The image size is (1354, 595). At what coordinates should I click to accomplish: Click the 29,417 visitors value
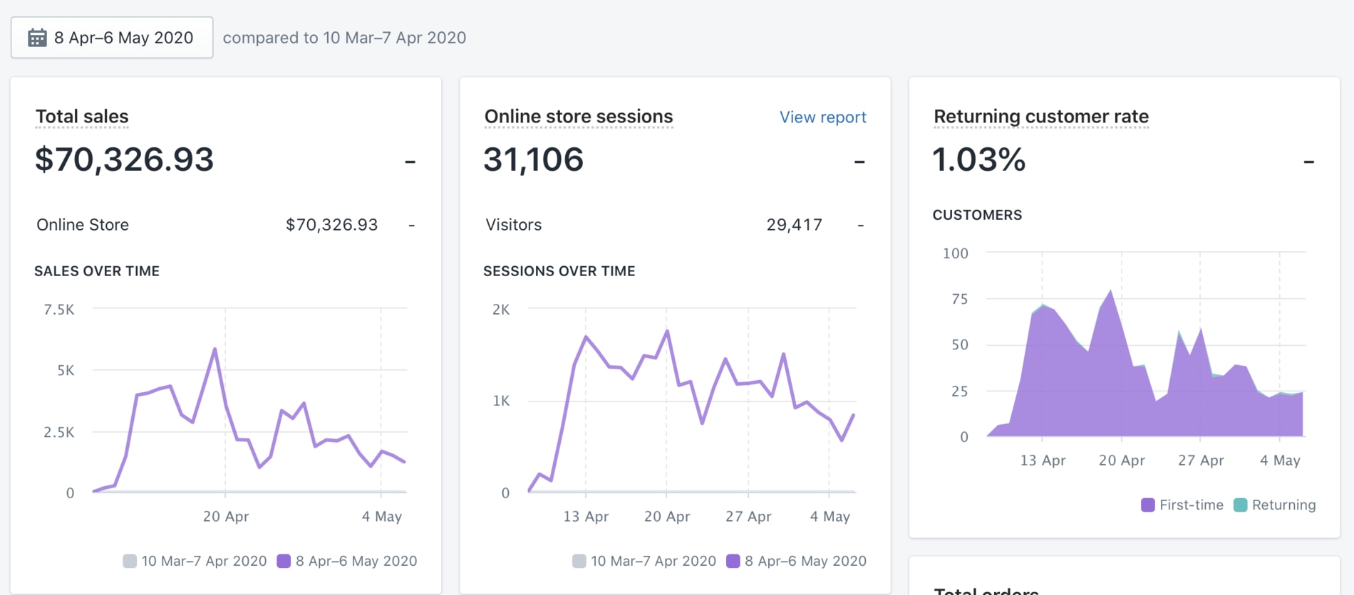point(794,225)
